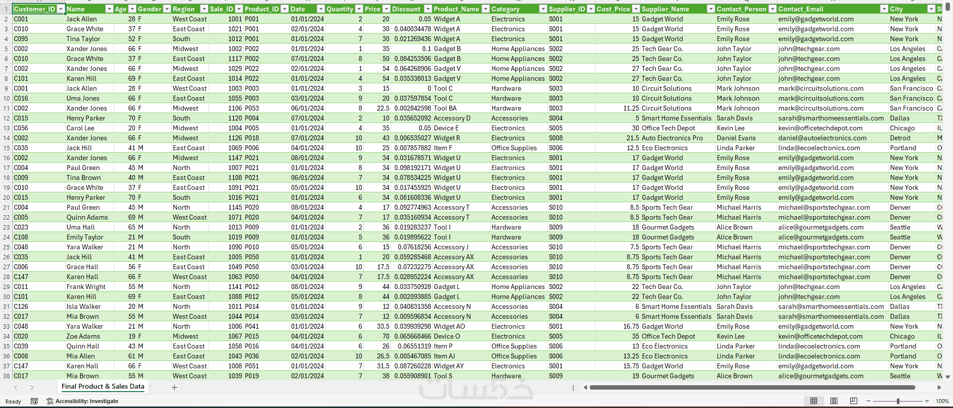Click the horizontal scrollbar thumb
The width and height of the screenshot is (953, 408).
click(x=752, y=387)
